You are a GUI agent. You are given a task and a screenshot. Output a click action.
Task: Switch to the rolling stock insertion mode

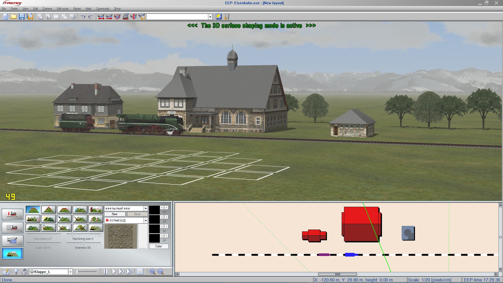(12, 214)
